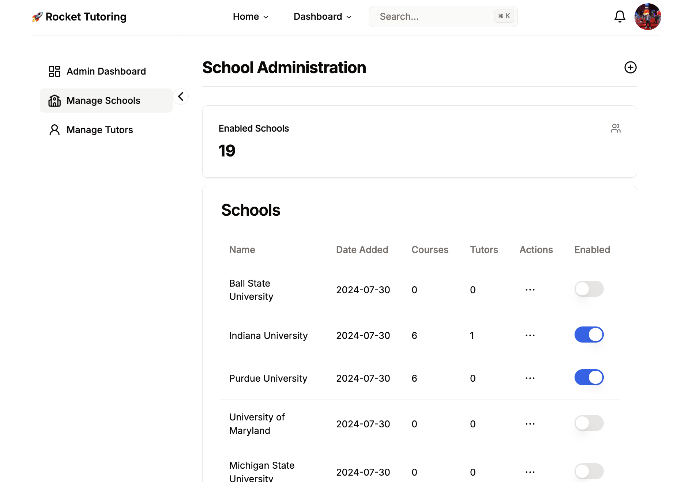Turn off Purdue University toggle
The image size is (700, 495).
point(589,377)
